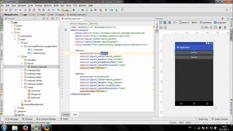Open the File menu
The image size is (233, 131).
[2, 5]
